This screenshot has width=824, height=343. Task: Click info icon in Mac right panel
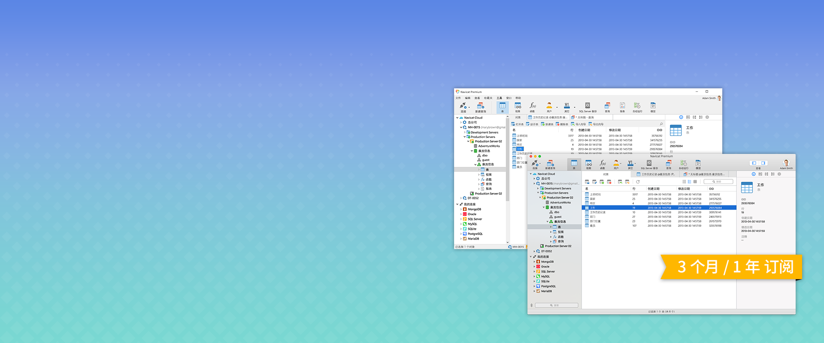pos(754,174)
